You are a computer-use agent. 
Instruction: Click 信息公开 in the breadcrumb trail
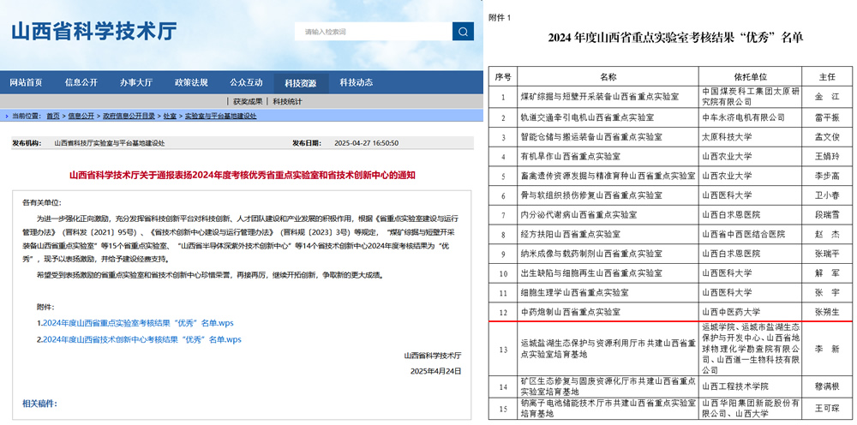tap(81, 116)
